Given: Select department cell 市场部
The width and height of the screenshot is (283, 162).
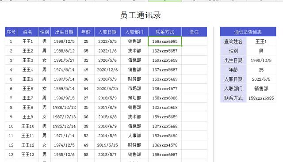Looking at the screenshot, I should point(134,88).
